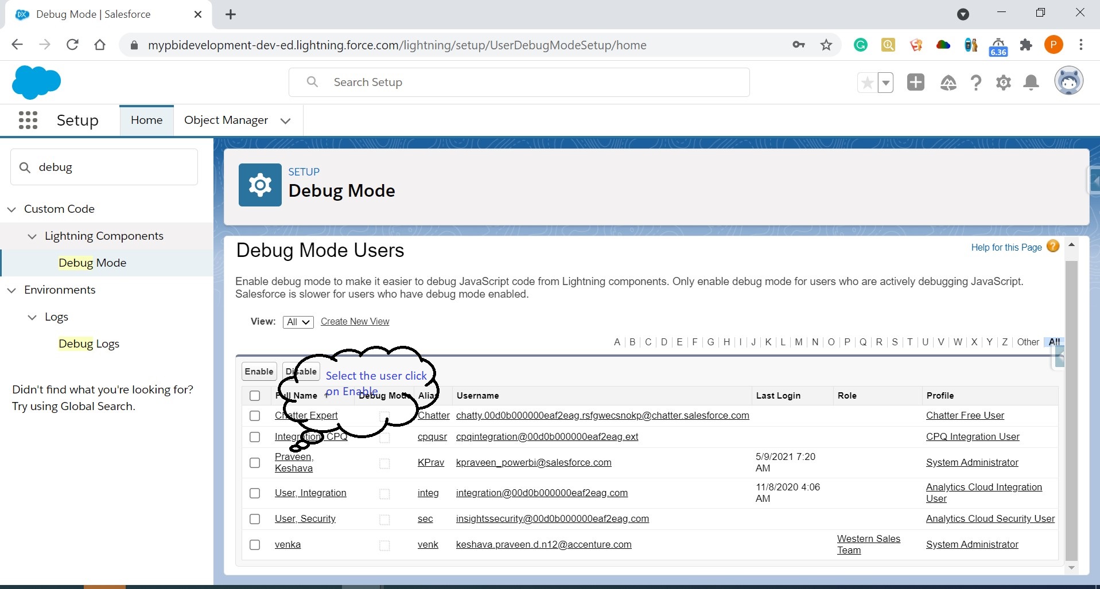This screenshot has height=589, width=1100.
Task: Click the Grammarly extension icon
Action: (x=860, y=45)
